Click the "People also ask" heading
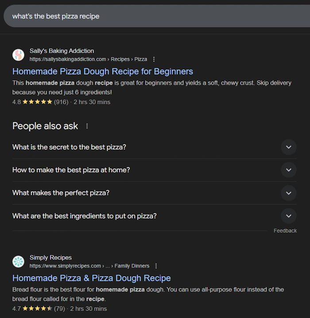The width and height of the screenshot is (310, 318). click(x=45, y=126)
